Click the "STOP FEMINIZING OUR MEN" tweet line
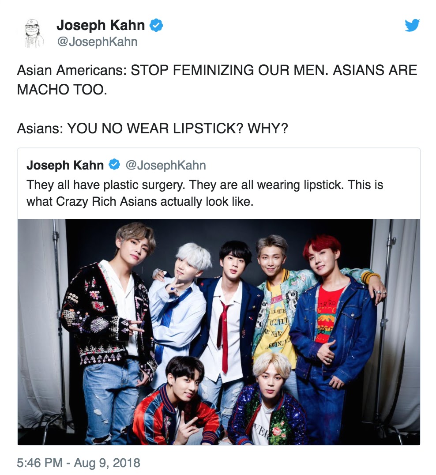Screen dimensions: 436x475 pyautogui.click(x=217, y=70)
